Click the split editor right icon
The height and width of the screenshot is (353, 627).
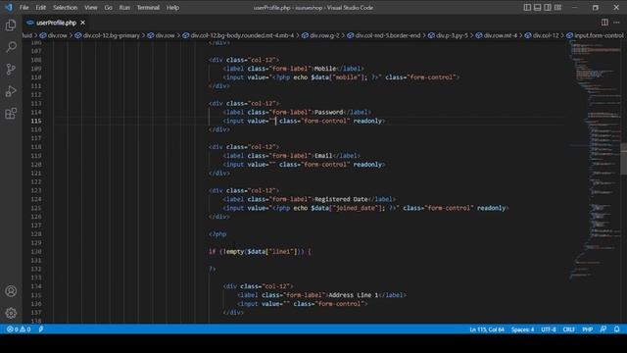click(x=604, y=23)
